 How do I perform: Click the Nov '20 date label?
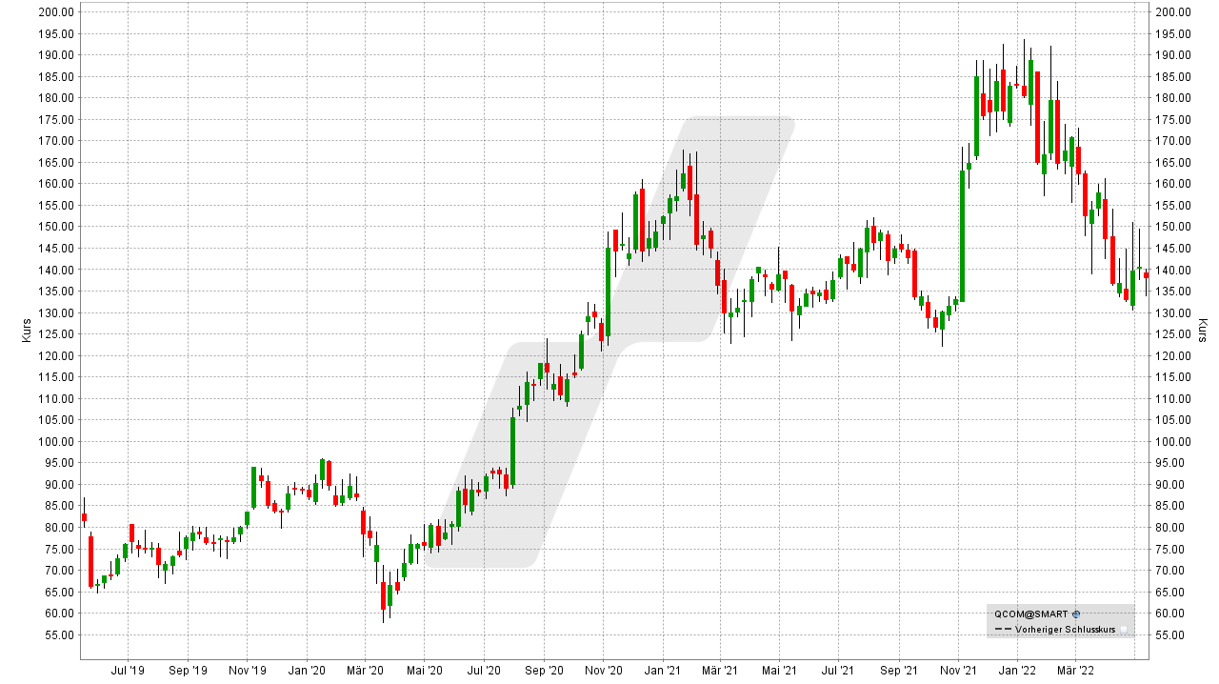602,671
